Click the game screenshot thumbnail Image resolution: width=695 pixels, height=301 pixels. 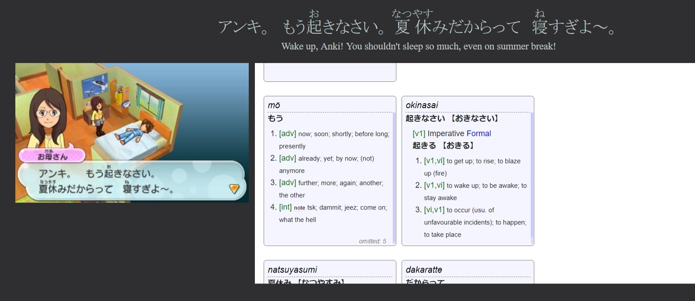pos(132,133)
